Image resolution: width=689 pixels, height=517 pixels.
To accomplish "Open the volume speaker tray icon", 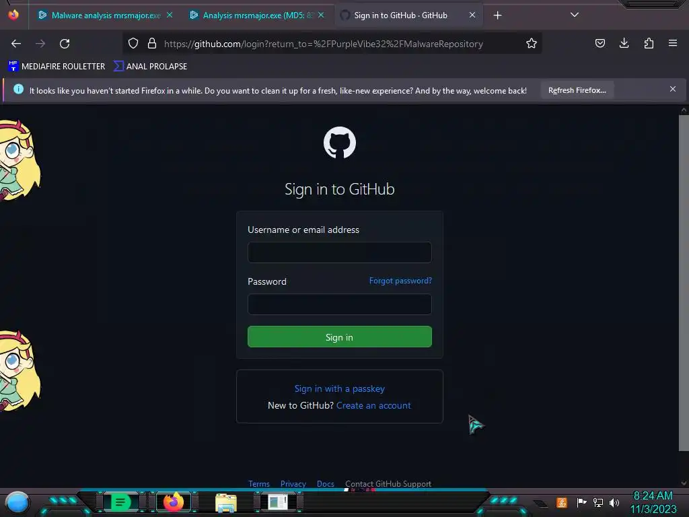I will click(614, 502).
